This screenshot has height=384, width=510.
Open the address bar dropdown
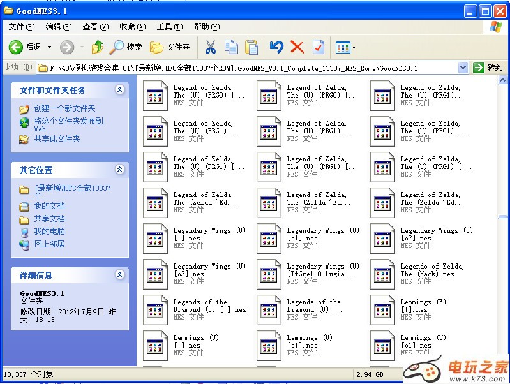coord(463,68)
